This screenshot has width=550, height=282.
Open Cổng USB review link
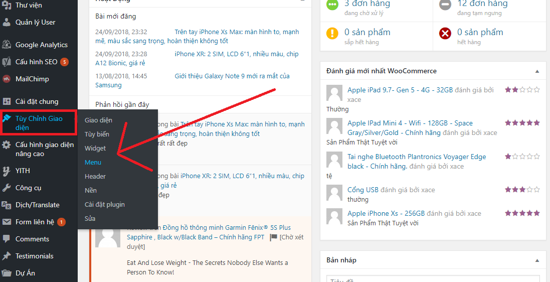tap(363, 190)
